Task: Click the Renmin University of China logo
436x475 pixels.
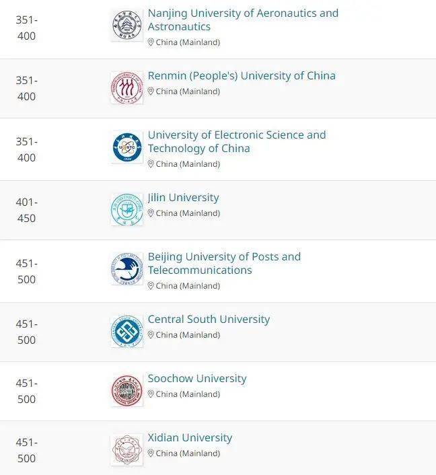Action: (127, 88)
